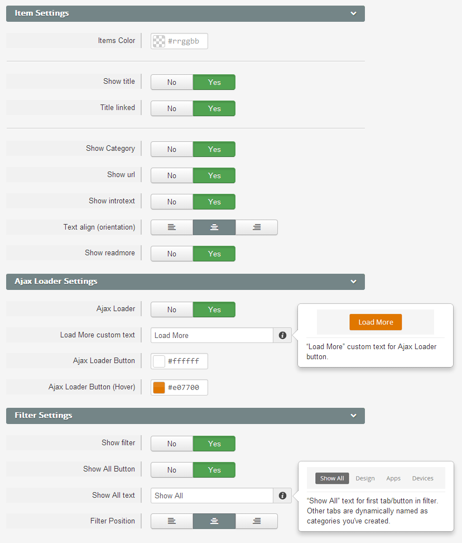Collapse the Ajax Loader Settings section
The width and height of the screenshot is (462, 543).
353,282
